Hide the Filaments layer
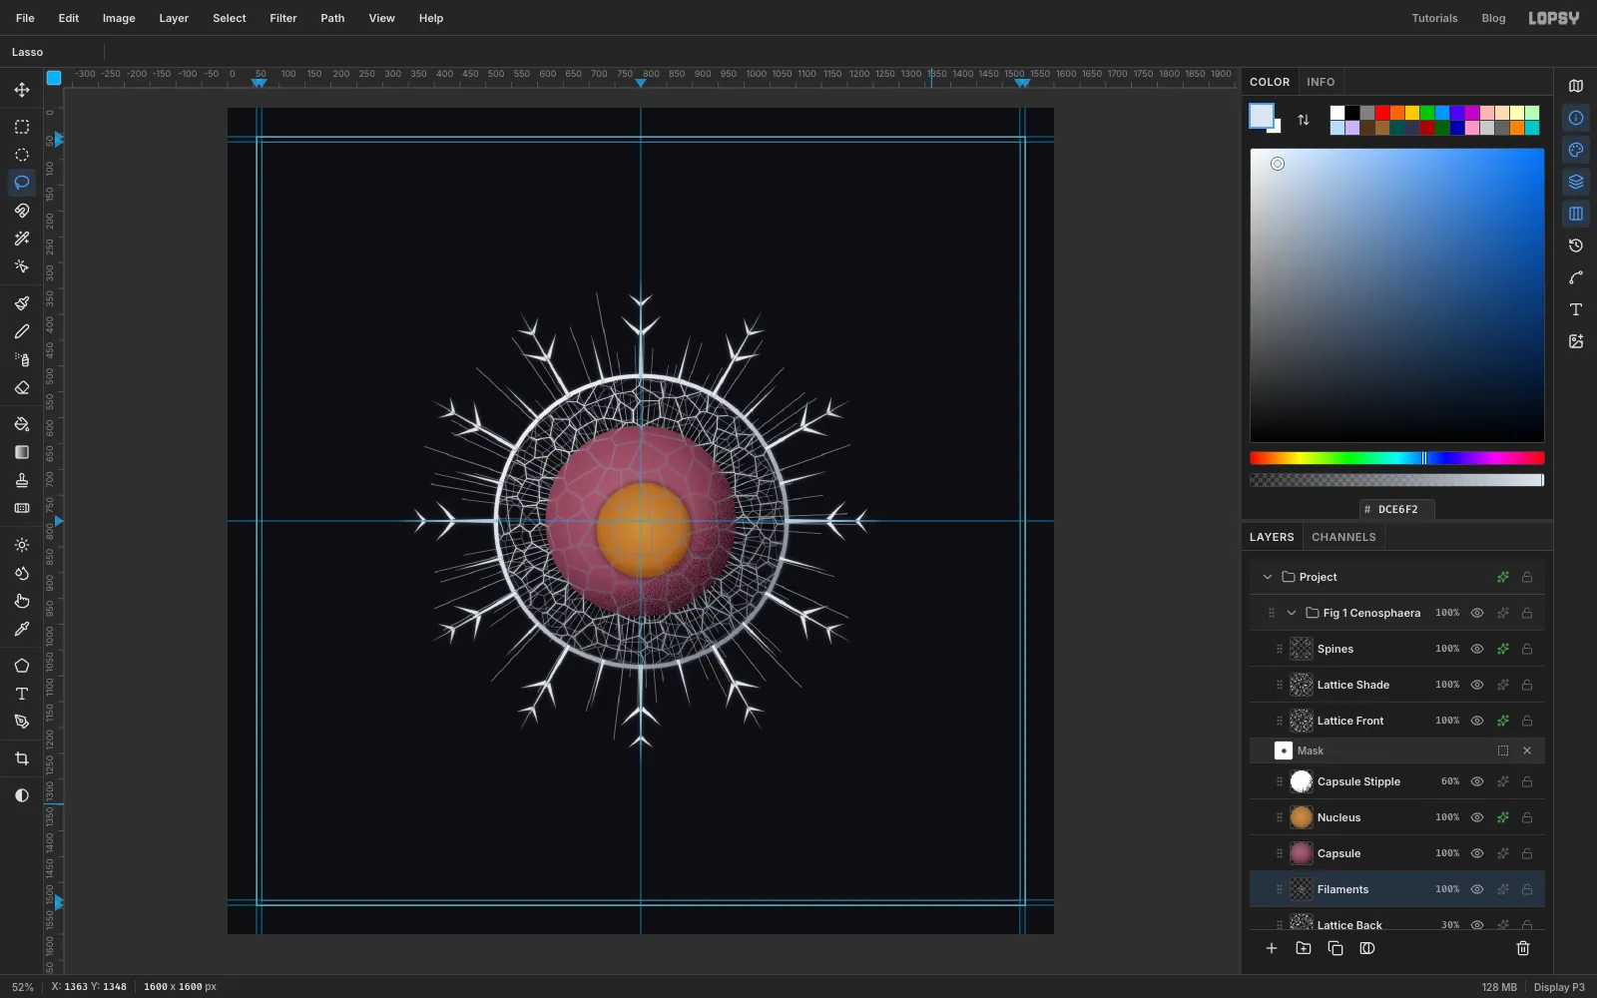1597x998 pixels. [1477, 889]
